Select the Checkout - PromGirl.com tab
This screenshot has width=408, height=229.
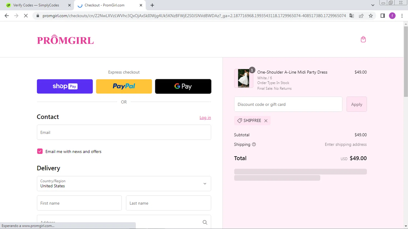[x=110, y=5]
